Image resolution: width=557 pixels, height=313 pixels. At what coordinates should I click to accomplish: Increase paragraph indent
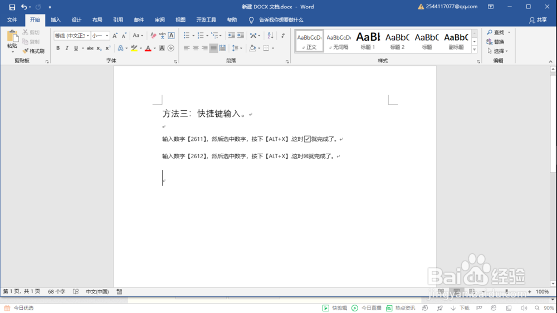point(241,35)
